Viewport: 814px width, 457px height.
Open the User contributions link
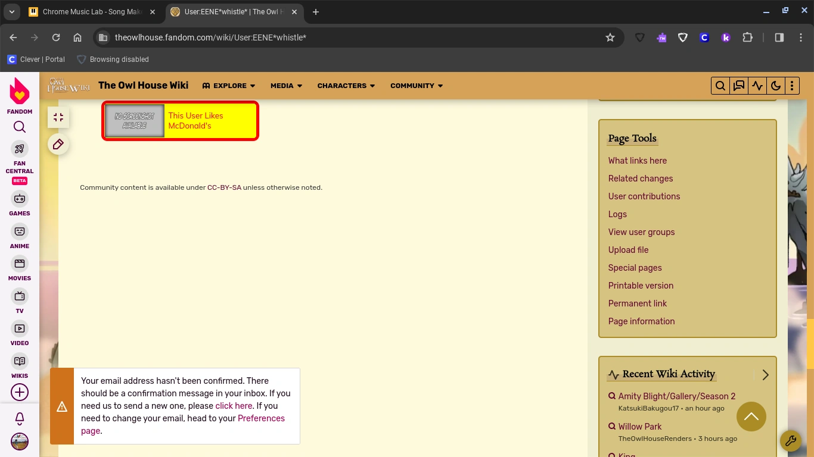[644, 196]
